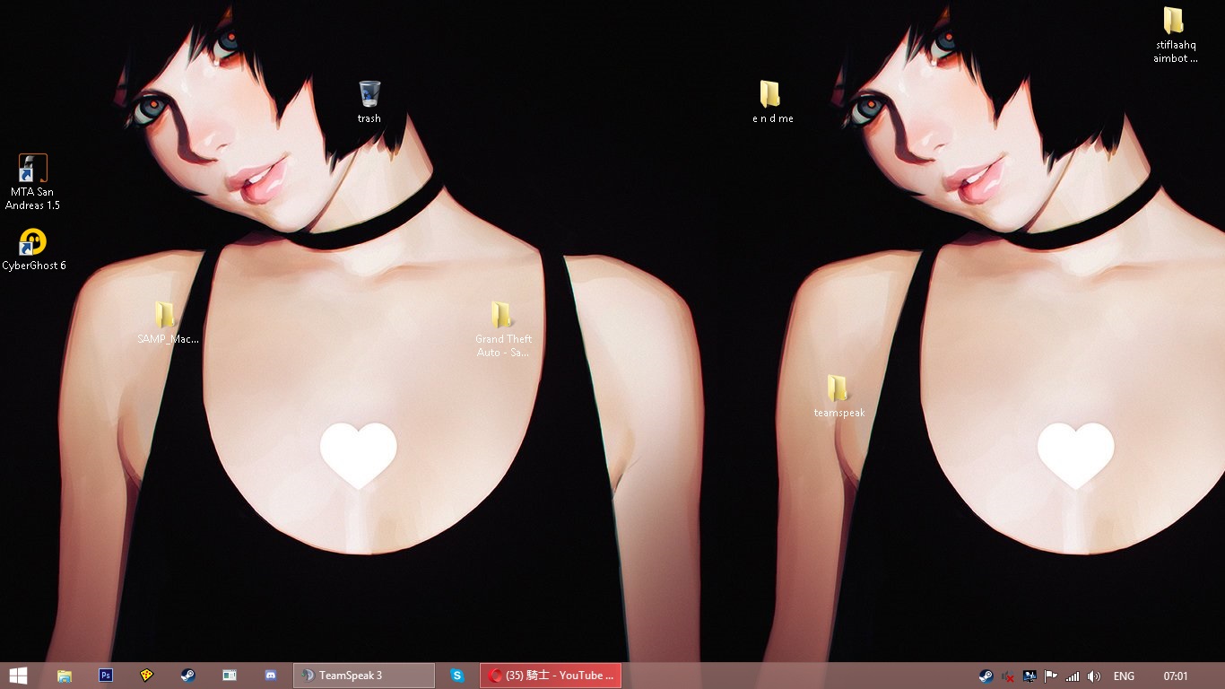Click the pizza slice taskbar icon
Image resolution: width=1225 pixels, height=689 pixels.
147,676
